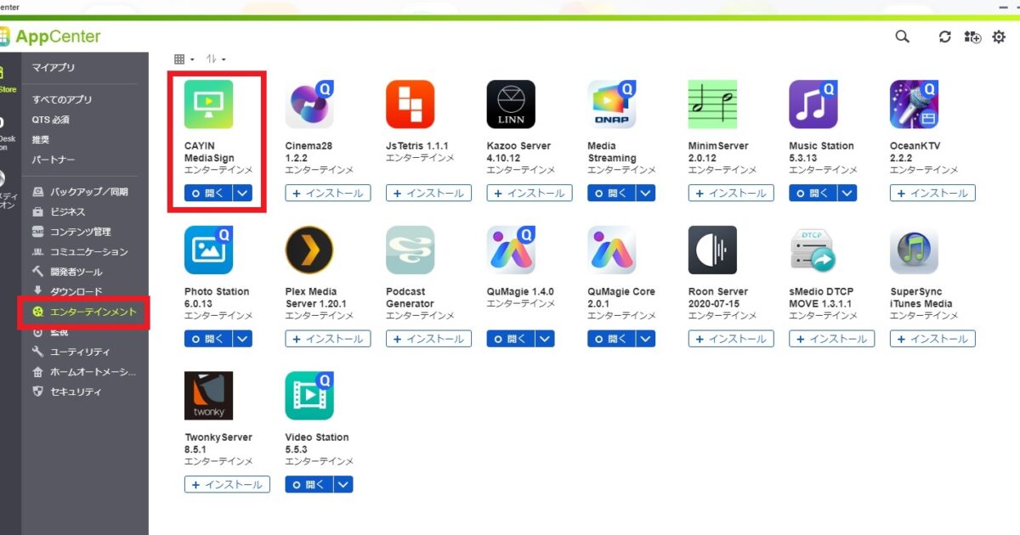1020x535 pixels.
Task: Install Cinema28 1.2.2
Action: pos(328,193)
